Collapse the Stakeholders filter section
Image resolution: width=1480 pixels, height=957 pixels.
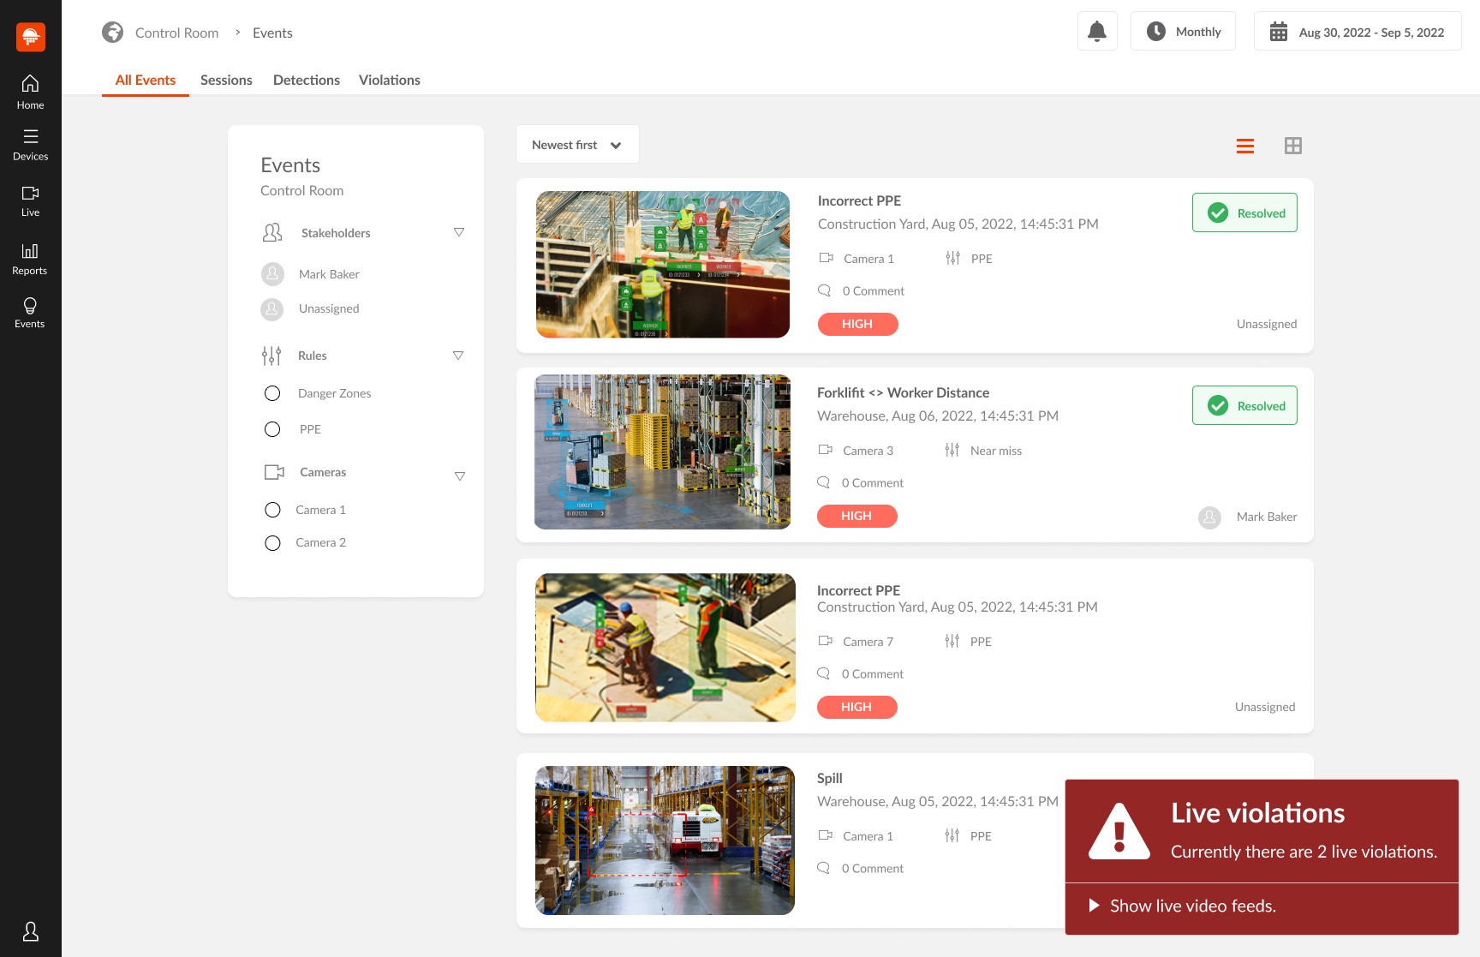[x=459, y=232]
